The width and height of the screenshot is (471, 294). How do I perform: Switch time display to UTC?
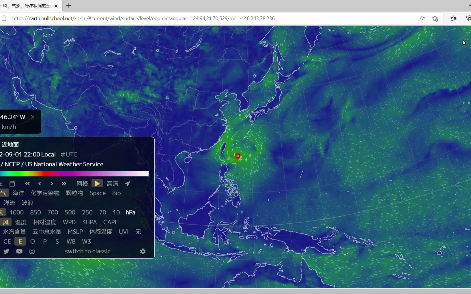point(69,154)
